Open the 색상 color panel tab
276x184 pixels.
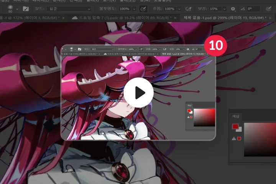(235, 117)
